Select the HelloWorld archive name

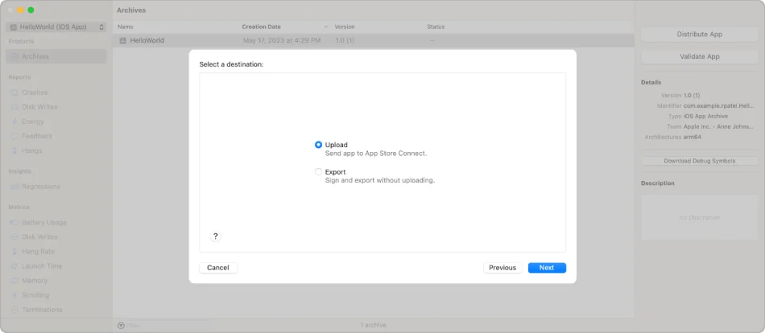(x=147, y=41)
